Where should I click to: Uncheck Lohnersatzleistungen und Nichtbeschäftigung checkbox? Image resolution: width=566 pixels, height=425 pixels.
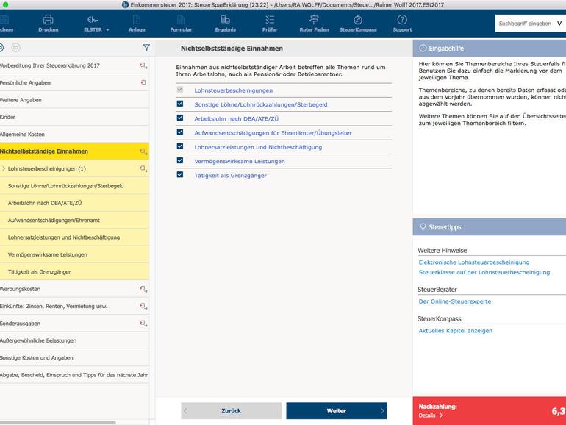180,146
